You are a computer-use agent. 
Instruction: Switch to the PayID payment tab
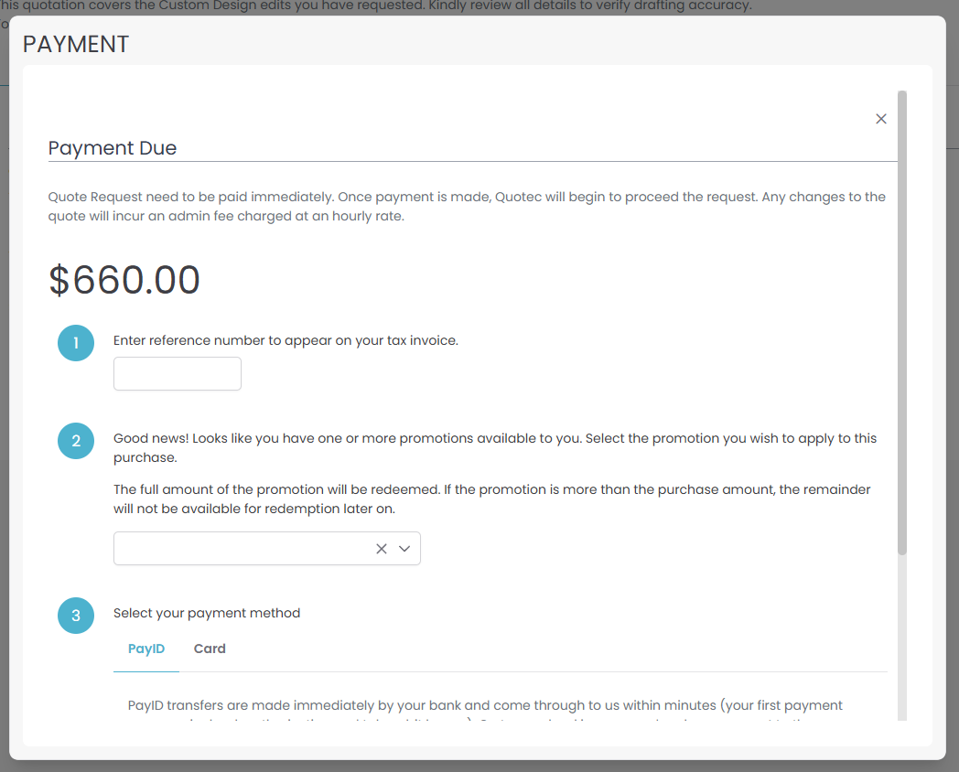[x=146, y=649]
